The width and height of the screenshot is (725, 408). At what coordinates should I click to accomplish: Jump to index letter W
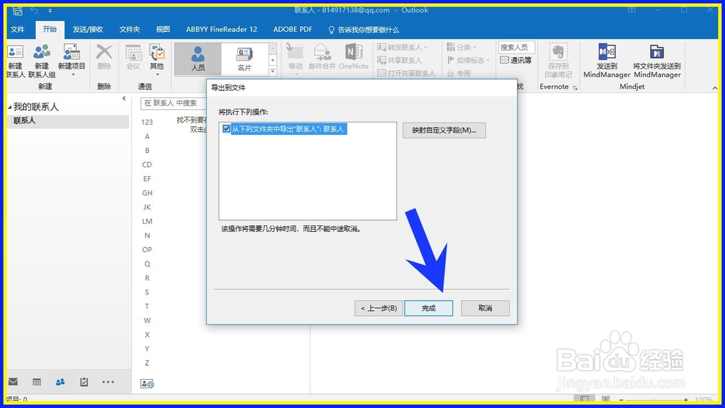pos(147,320)
